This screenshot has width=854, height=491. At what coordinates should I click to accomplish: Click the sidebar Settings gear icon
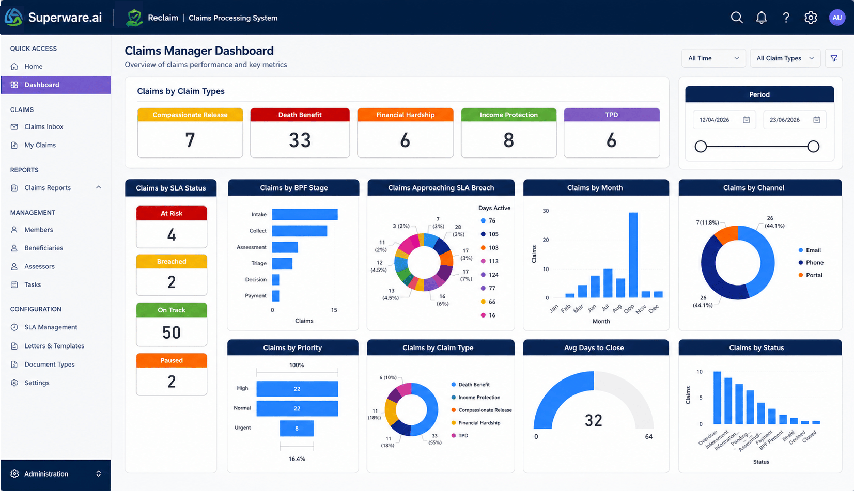point(14,383)
